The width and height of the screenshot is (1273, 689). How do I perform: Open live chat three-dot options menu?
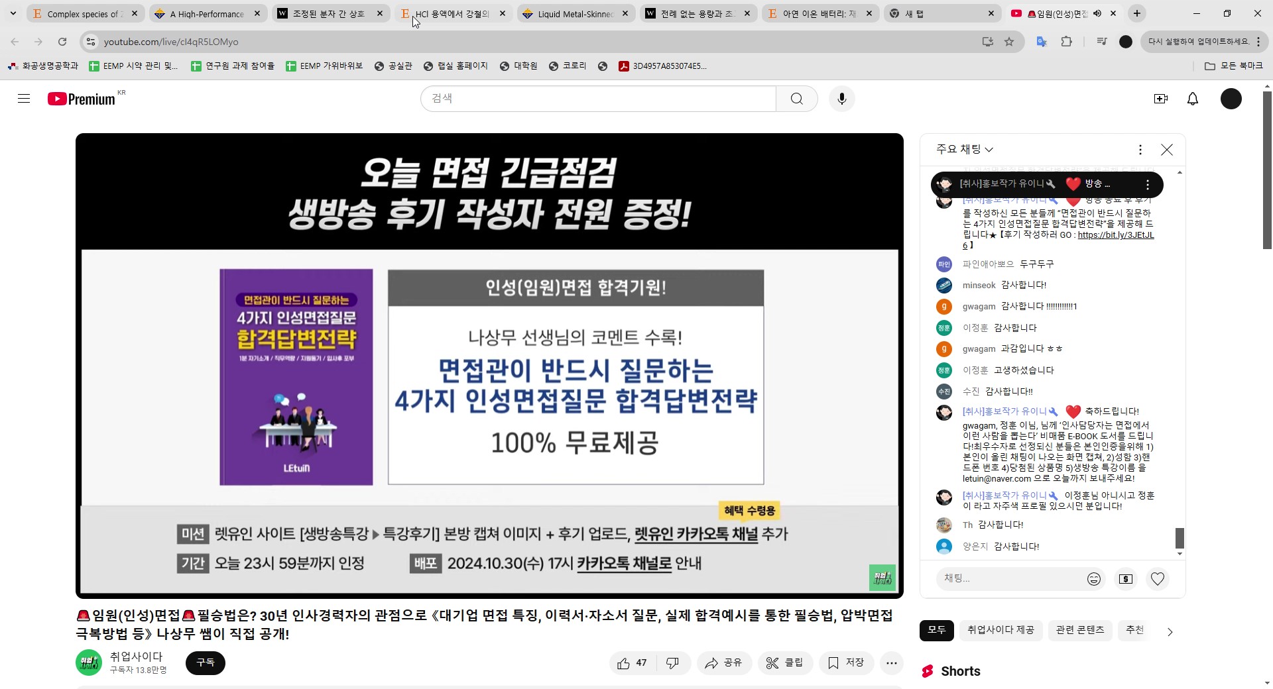(1140, 150)
